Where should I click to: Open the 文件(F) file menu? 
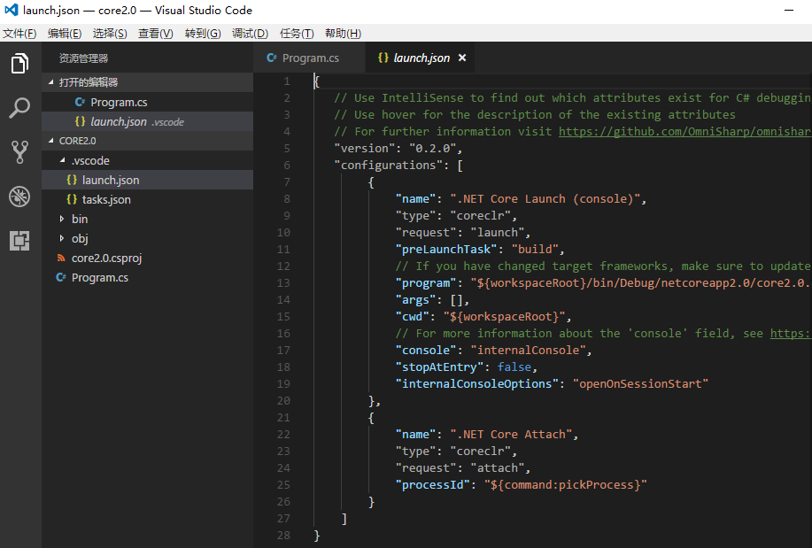(19, 33)
